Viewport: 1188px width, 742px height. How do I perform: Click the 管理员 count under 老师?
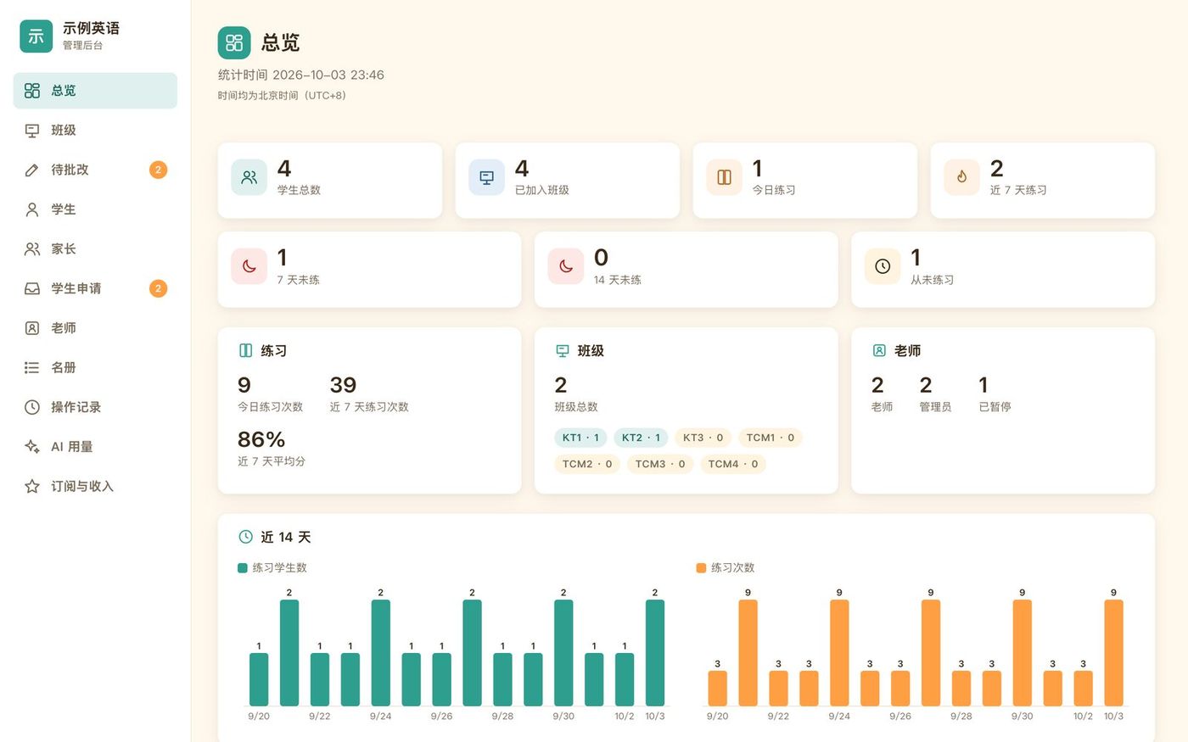tap(926, 385)
